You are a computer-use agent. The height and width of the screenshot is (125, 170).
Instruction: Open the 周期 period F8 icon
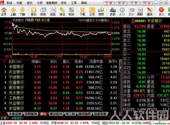(140, 12)
